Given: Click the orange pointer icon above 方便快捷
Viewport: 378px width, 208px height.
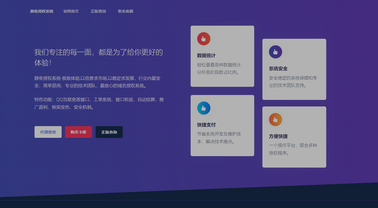Looking at the screenshot, I should pyautogui.click(x=275, y=120).
